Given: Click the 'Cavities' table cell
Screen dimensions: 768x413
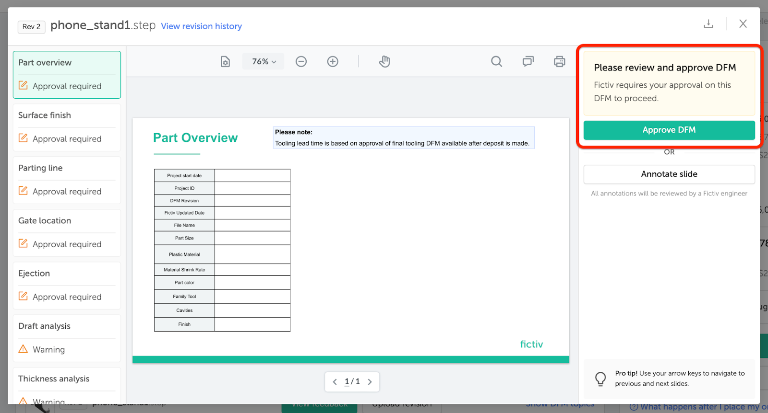Looking at the screenshot, I should point(184,310).
